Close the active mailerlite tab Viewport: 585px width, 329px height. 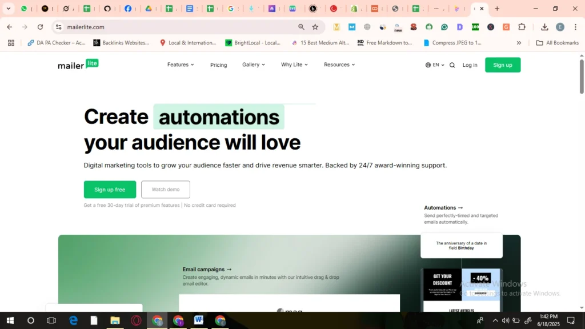482,9
